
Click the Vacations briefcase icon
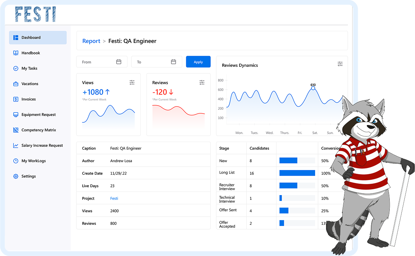point(16,84)
